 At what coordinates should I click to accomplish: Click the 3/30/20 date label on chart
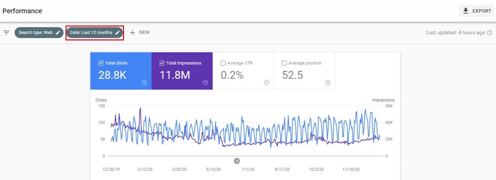coord(179,169)
